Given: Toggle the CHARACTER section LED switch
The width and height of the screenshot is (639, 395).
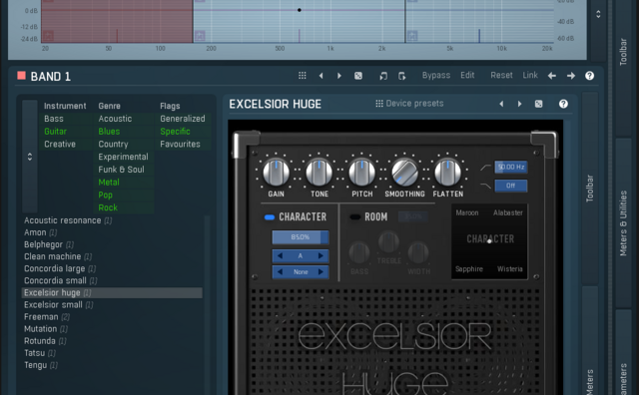Looking at the screenshot, I should tap(270, 217).
